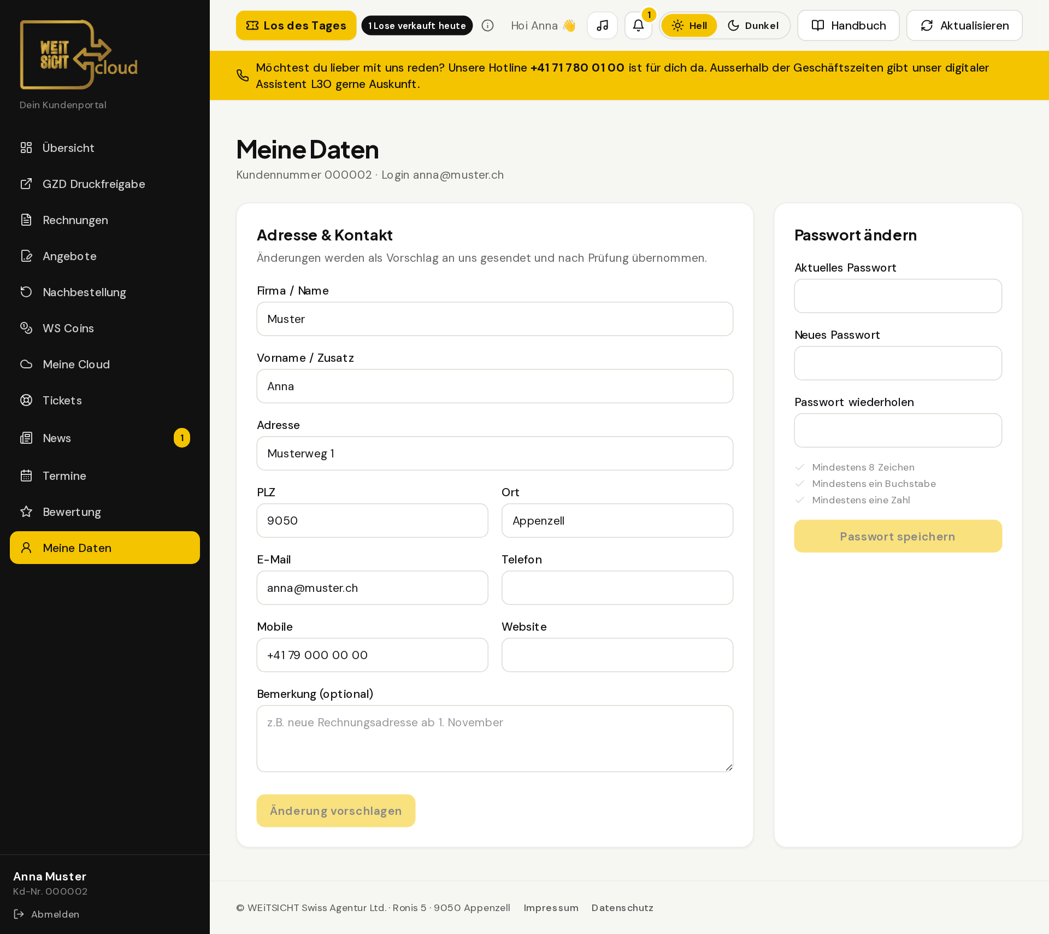Viewport: 1049px width, 934px height.
Task: Switch to Dunkel dark mode
Action: [753, 26]
